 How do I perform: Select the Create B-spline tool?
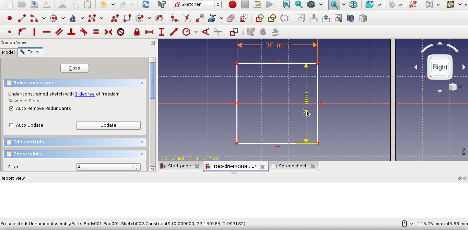(92, 18)
